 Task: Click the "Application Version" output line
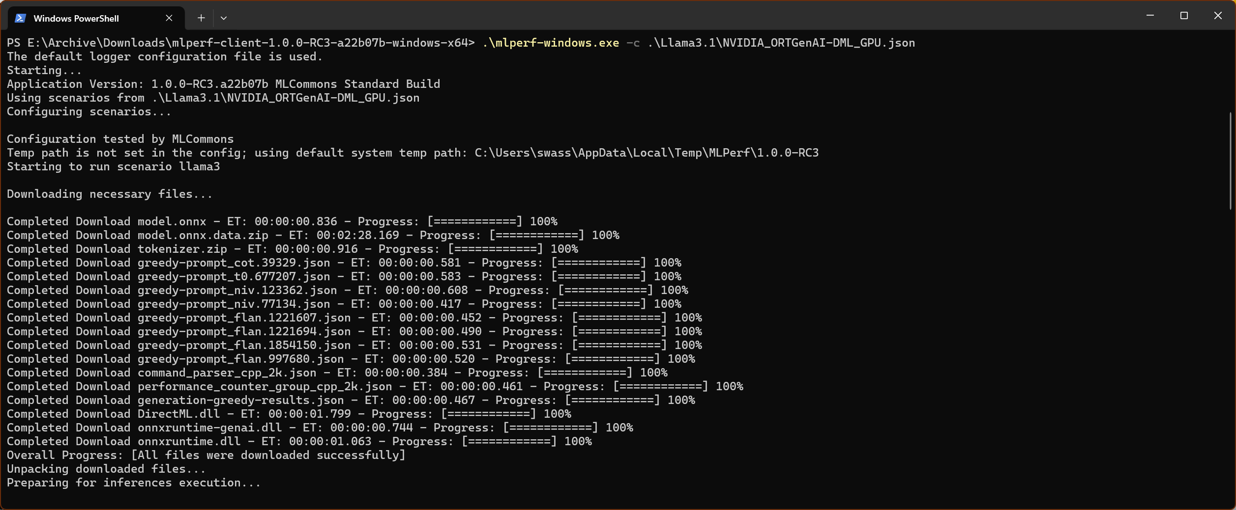[x=223, y=84]
